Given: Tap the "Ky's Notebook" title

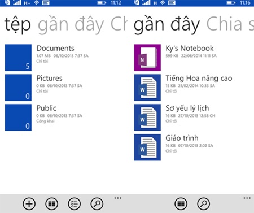Looking at the screenshot, I should [x=190, y=49].
